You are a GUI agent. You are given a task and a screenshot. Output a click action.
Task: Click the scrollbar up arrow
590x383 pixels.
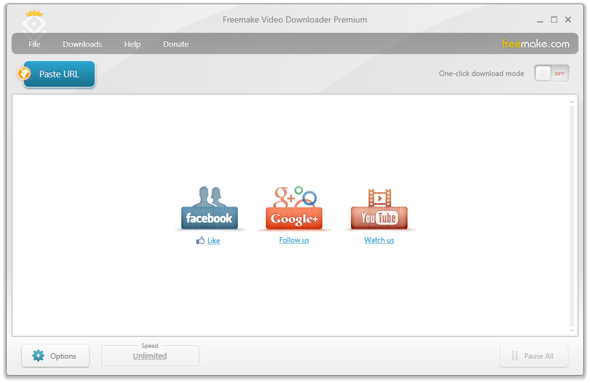tap(572, 102)
